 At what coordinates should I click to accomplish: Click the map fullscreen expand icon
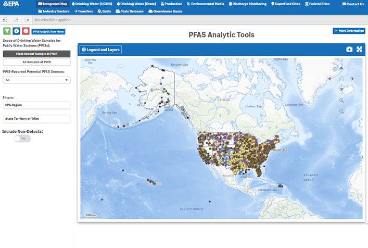359,49
